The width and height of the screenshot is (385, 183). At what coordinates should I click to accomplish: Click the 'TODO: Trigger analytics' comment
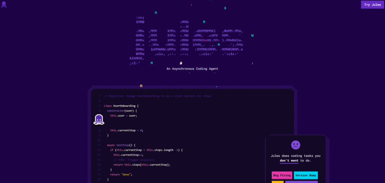coord(134,160)
